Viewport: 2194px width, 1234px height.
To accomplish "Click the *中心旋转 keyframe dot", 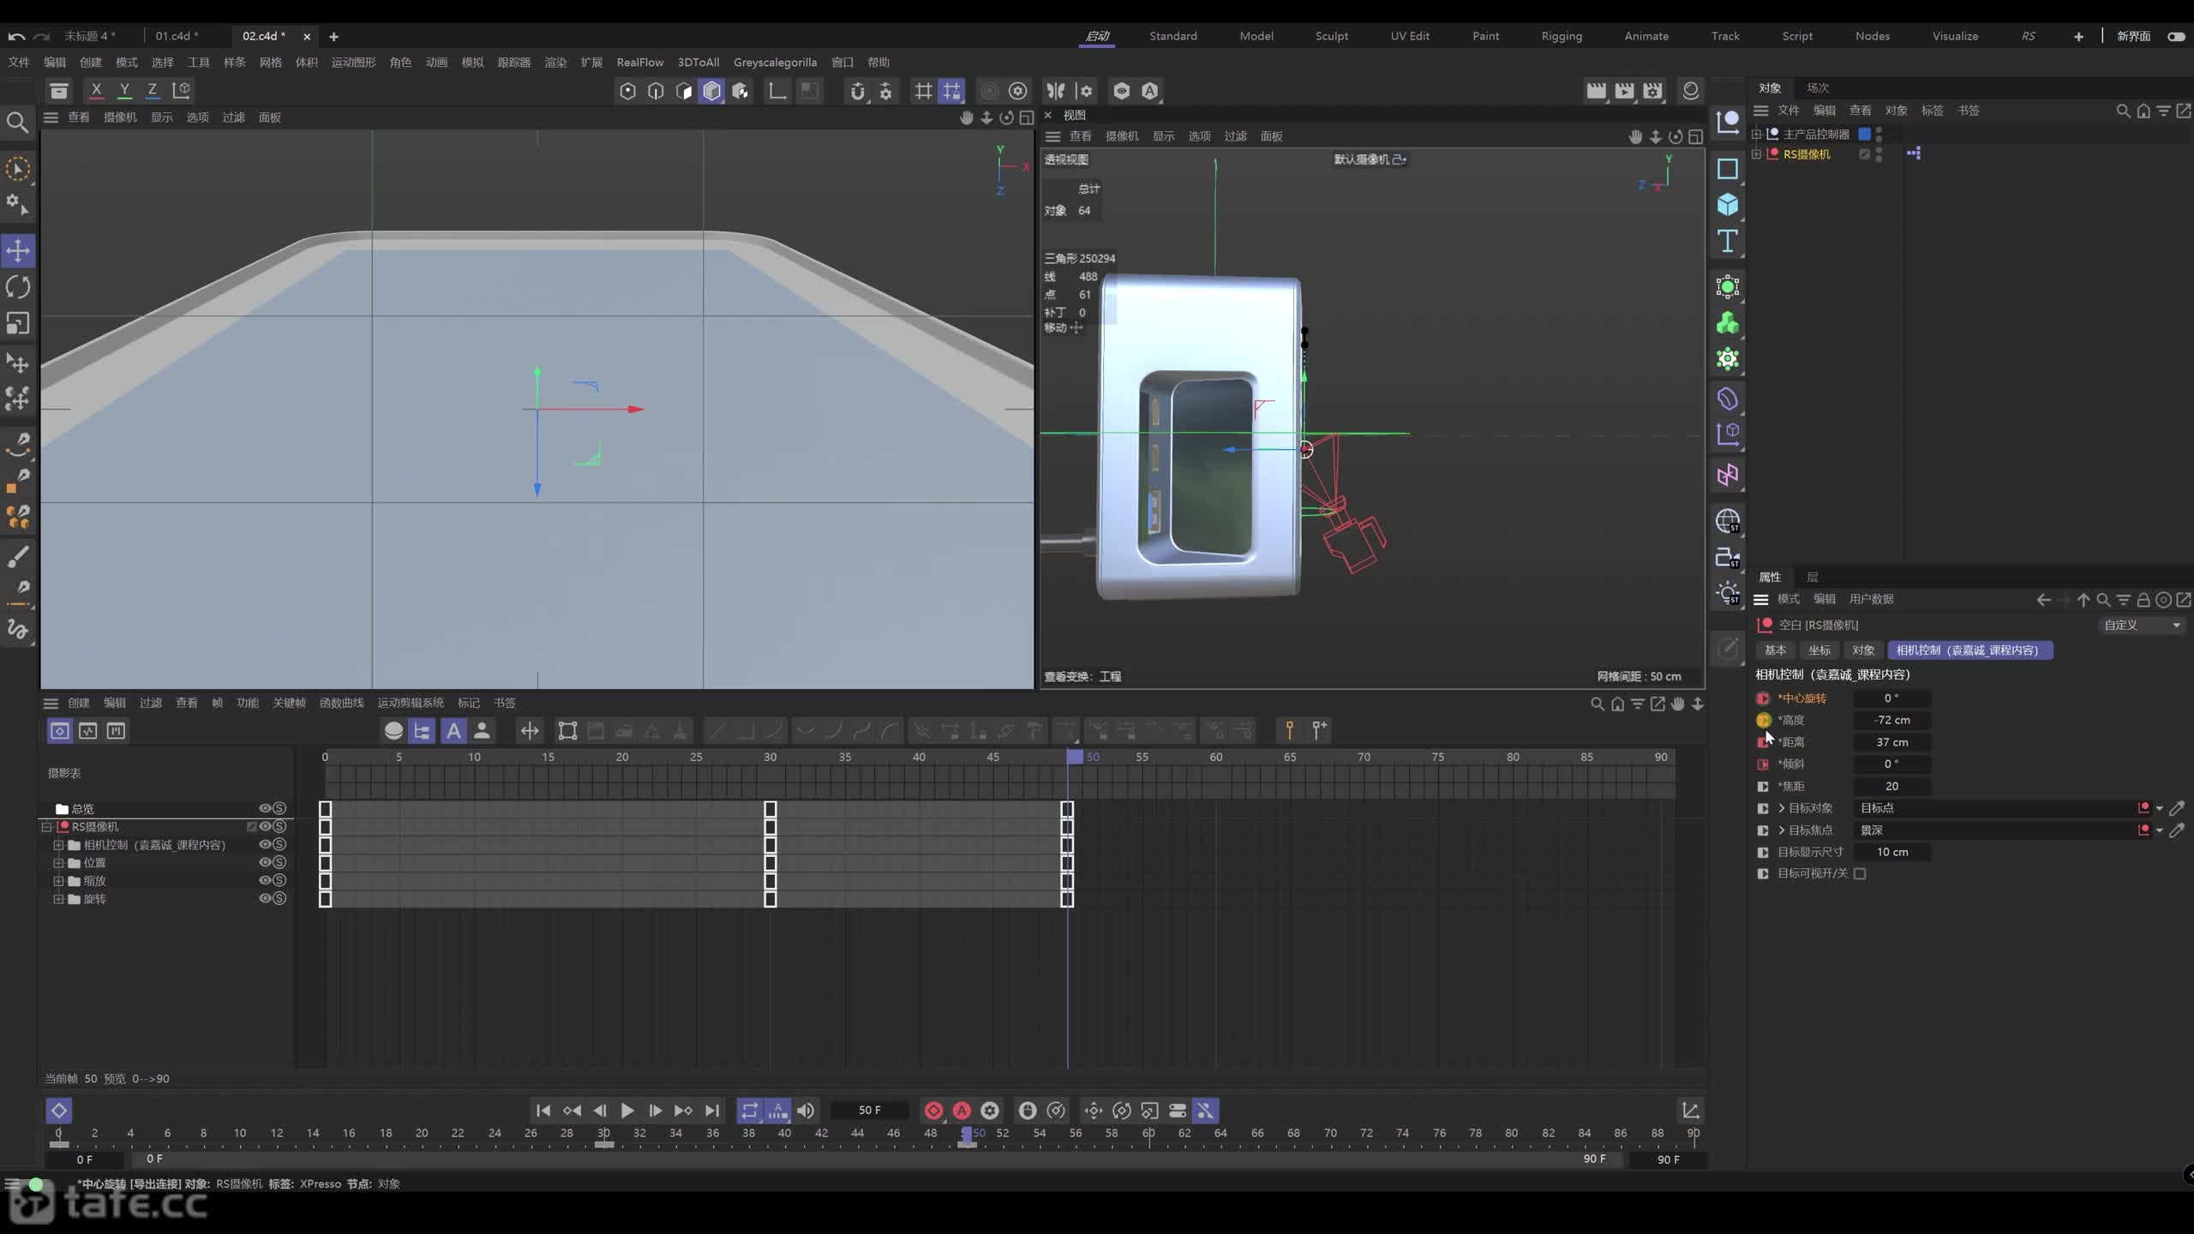I will pyautogui.click(x=1763, y=698).
